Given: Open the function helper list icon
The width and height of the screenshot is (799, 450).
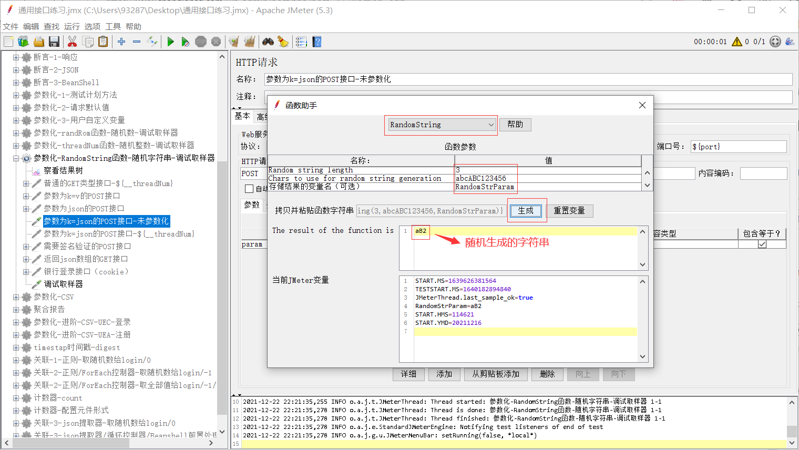Looking at the screenshot, I should [301, 42].
